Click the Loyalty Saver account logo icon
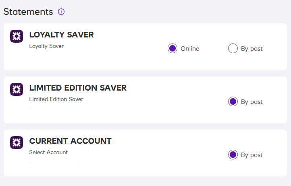291x186 pixels. pos(17,36)
